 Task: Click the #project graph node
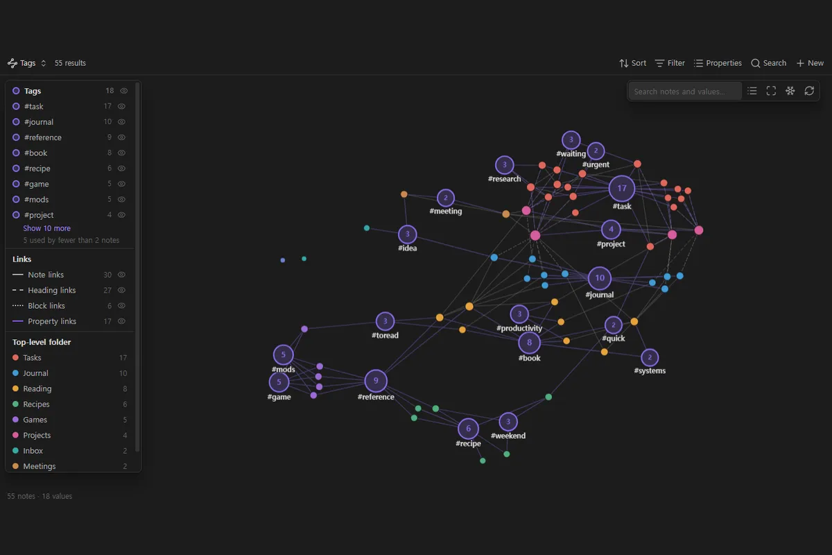(x=611, y=230)
